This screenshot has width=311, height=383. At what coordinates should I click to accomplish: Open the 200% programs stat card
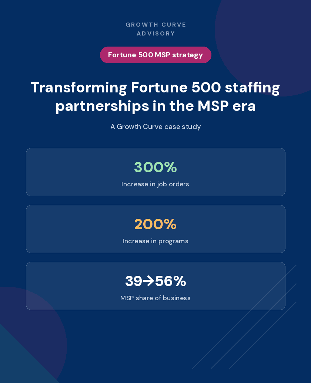tap(155, 229)
